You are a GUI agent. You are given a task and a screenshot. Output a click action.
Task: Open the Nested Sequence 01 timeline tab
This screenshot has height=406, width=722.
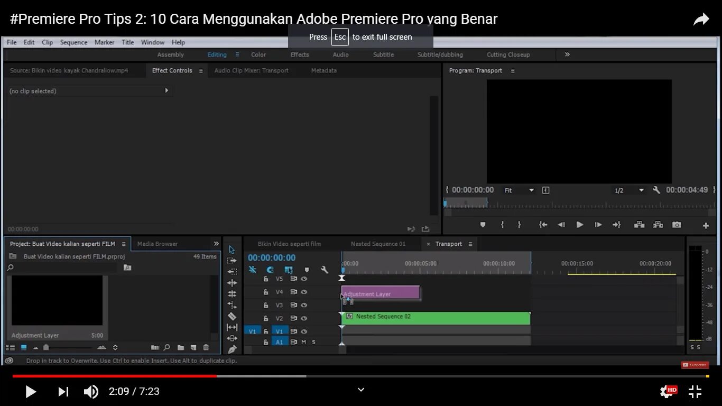pyautogui.click(x=378, y=244)
